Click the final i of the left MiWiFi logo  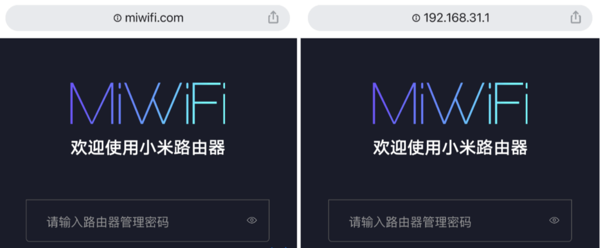(224, 103)
